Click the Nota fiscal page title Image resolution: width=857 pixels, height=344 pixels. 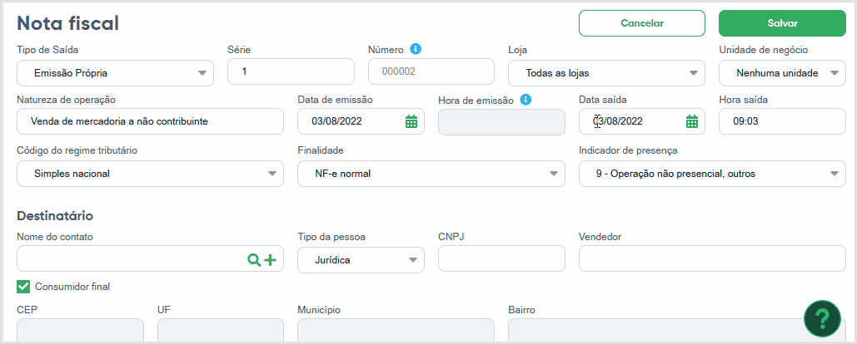68,23
